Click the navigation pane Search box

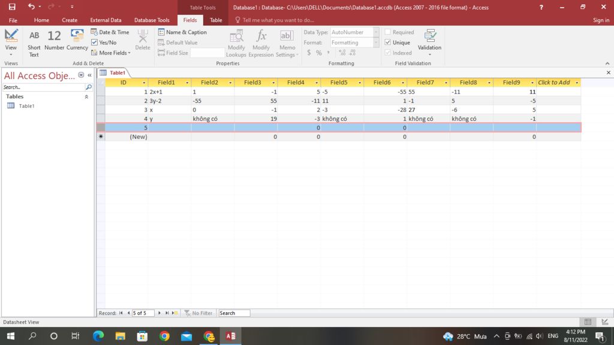(x=43, y=87)
